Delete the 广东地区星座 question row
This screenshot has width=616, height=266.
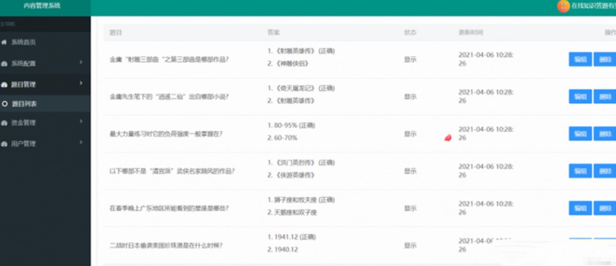point(605,208)
